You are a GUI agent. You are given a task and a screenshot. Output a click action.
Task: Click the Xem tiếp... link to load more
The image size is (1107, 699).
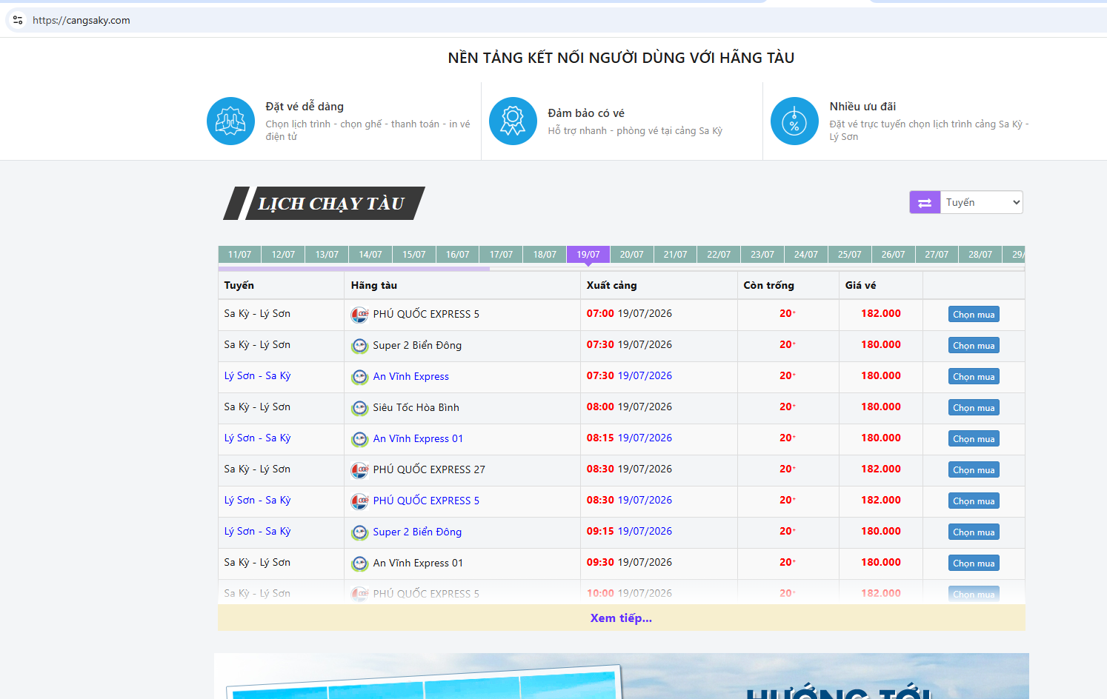pyautogui.click(x=621, y=618)
